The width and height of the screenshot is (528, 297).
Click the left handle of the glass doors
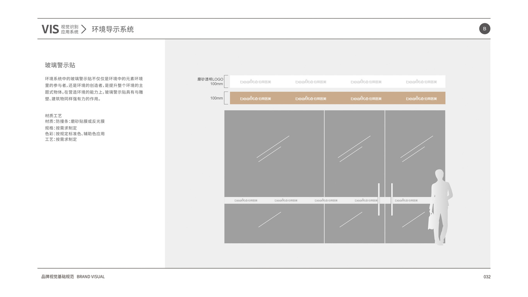(379, 199)
